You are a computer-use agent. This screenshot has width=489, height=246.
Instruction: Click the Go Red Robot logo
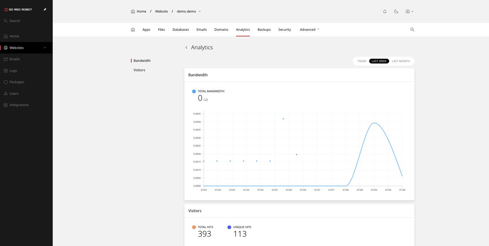18,9
